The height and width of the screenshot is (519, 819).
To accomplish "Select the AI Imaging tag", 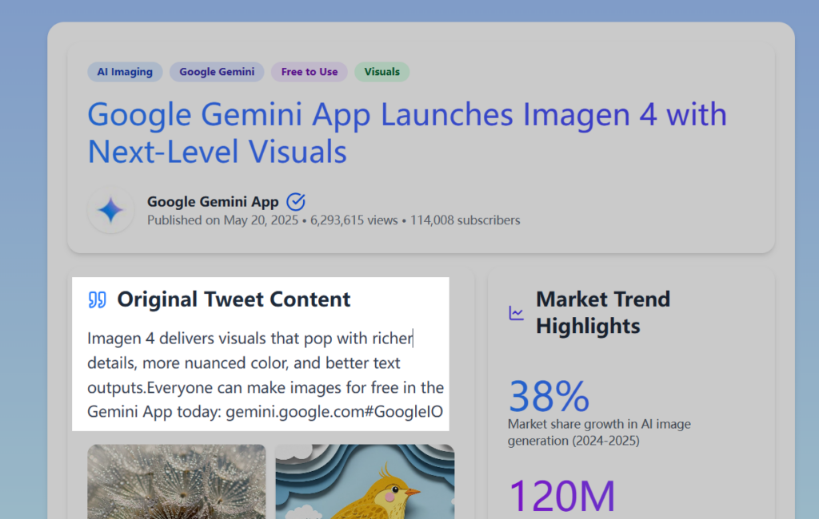I will (x=125, y=72).
